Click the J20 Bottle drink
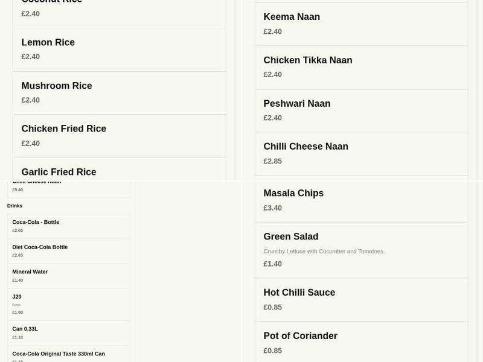 (68, 303)
